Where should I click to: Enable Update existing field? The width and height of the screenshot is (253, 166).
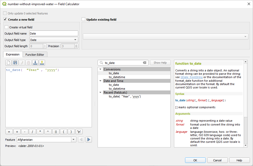pos(83,19)
